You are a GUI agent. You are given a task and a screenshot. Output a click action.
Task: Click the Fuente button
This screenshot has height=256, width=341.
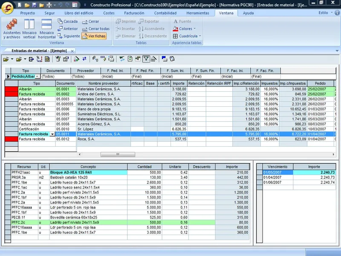pos(182,21)
